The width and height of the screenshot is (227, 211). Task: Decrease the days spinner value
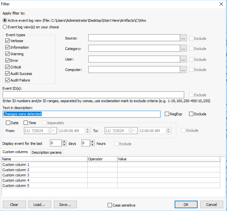click(64, 144)
